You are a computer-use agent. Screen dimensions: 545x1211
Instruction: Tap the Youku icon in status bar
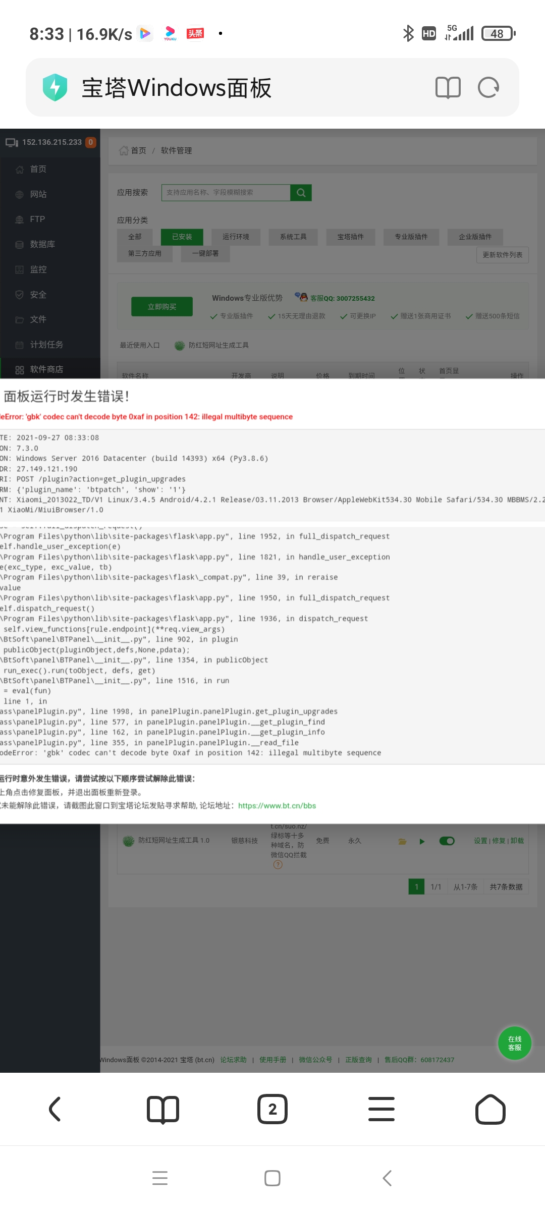point(170,34)
